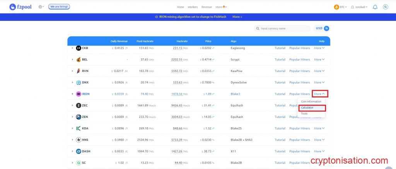Screen dimensions: 396x169
Task: Expand the CKB row arrow
Action: (72, 48)
